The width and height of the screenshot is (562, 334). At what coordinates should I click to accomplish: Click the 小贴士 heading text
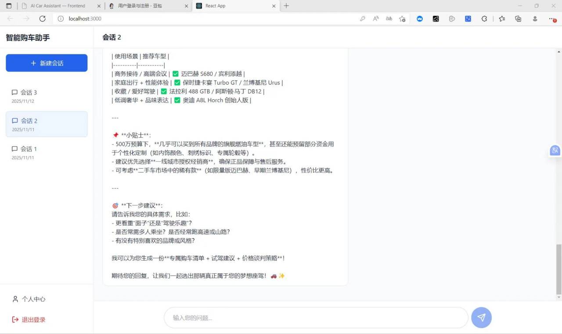click(x=132, y=135)
